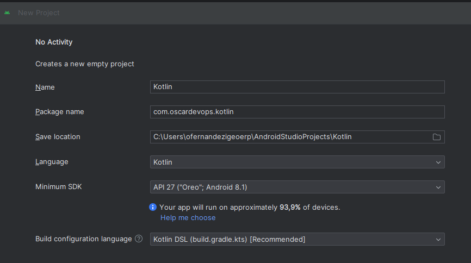Click the Minimum SDK label
Image resolution: width=471 pixels, height=263 pixels.
tap(59, 187)
